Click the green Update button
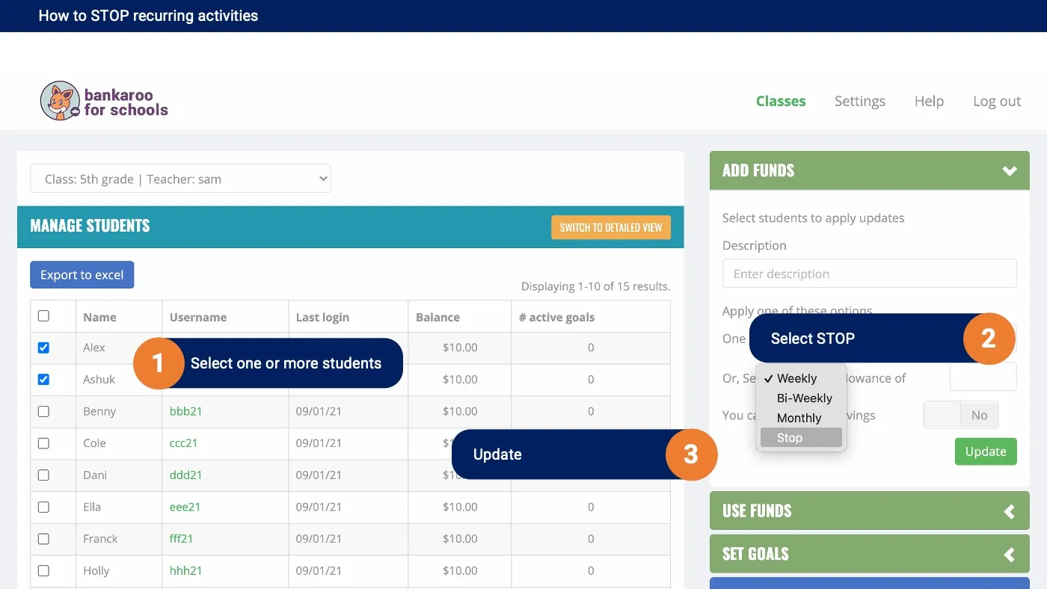 (986, 451)
